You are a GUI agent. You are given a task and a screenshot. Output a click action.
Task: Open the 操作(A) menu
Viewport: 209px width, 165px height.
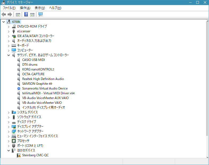click(25, 8)
